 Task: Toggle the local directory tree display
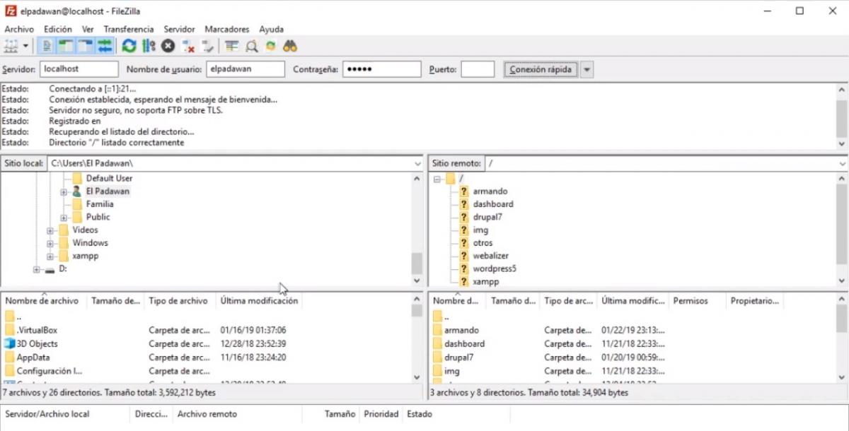pyautogui.click(x=66, y=47)
